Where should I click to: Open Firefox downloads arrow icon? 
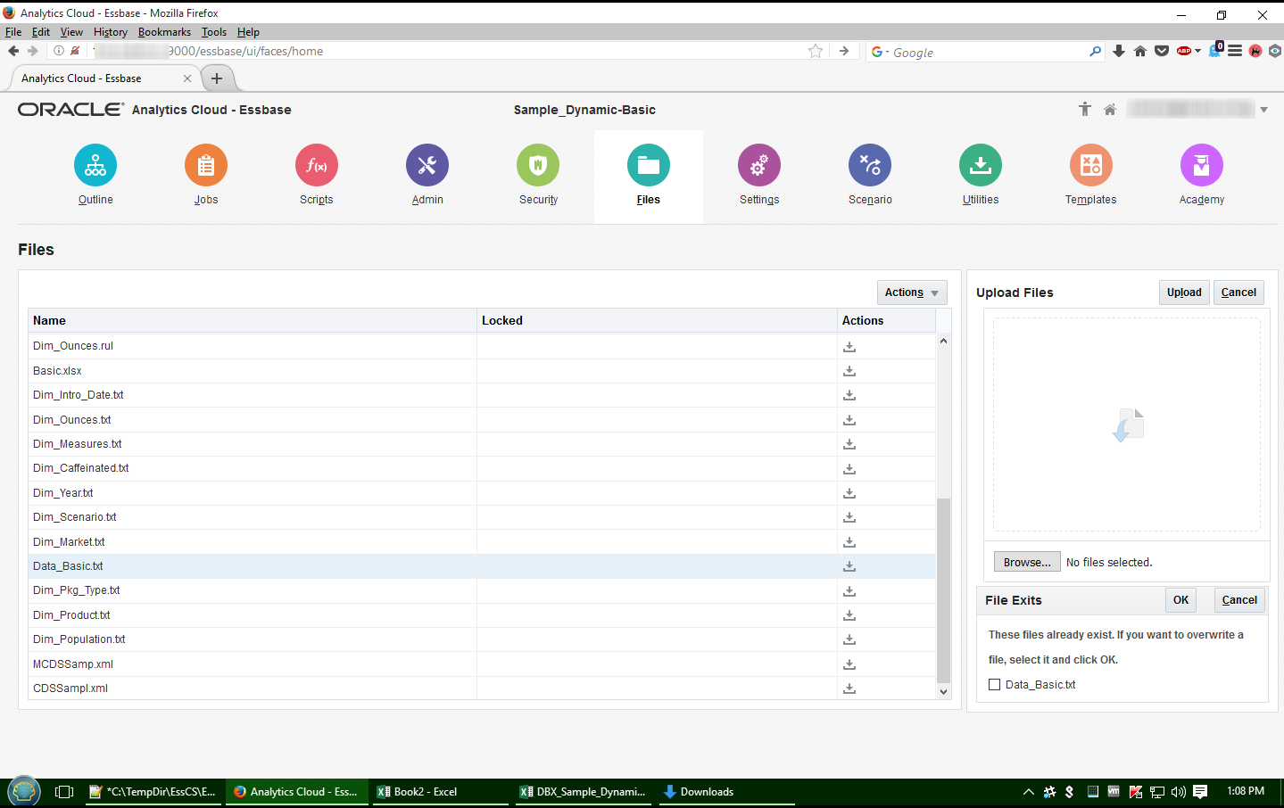click(1119, 51)
